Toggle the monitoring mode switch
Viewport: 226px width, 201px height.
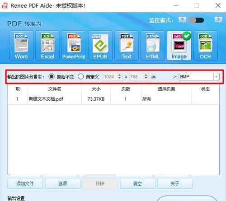coord(197,20)
